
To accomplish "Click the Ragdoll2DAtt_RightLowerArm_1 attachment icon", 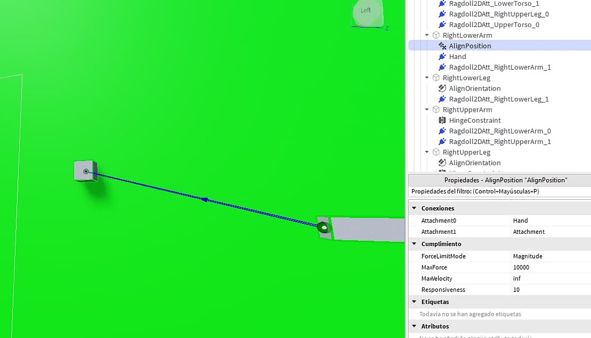I will coord(442,67).
